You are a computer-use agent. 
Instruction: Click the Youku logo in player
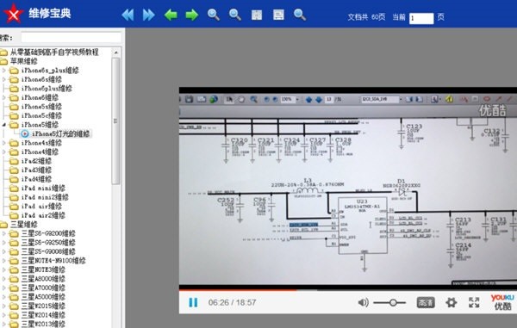pos(502,302)
